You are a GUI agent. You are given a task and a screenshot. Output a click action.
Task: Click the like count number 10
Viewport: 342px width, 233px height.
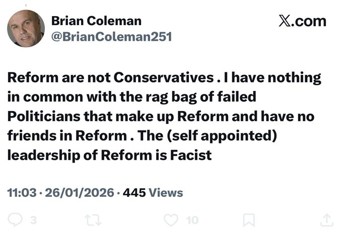pos(192,219)
